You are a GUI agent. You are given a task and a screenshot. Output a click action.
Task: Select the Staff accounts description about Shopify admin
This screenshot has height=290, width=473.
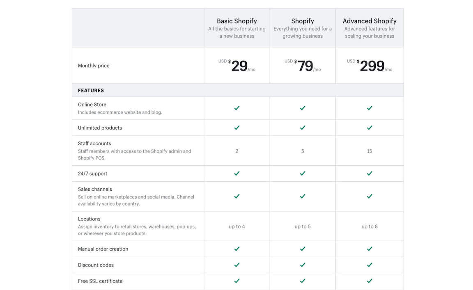[x=135, y=154]
